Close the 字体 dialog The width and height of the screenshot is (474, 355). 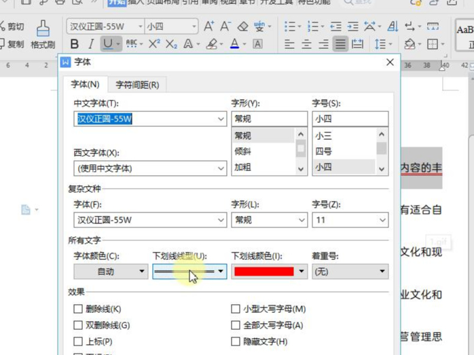(x=390, y=62)
